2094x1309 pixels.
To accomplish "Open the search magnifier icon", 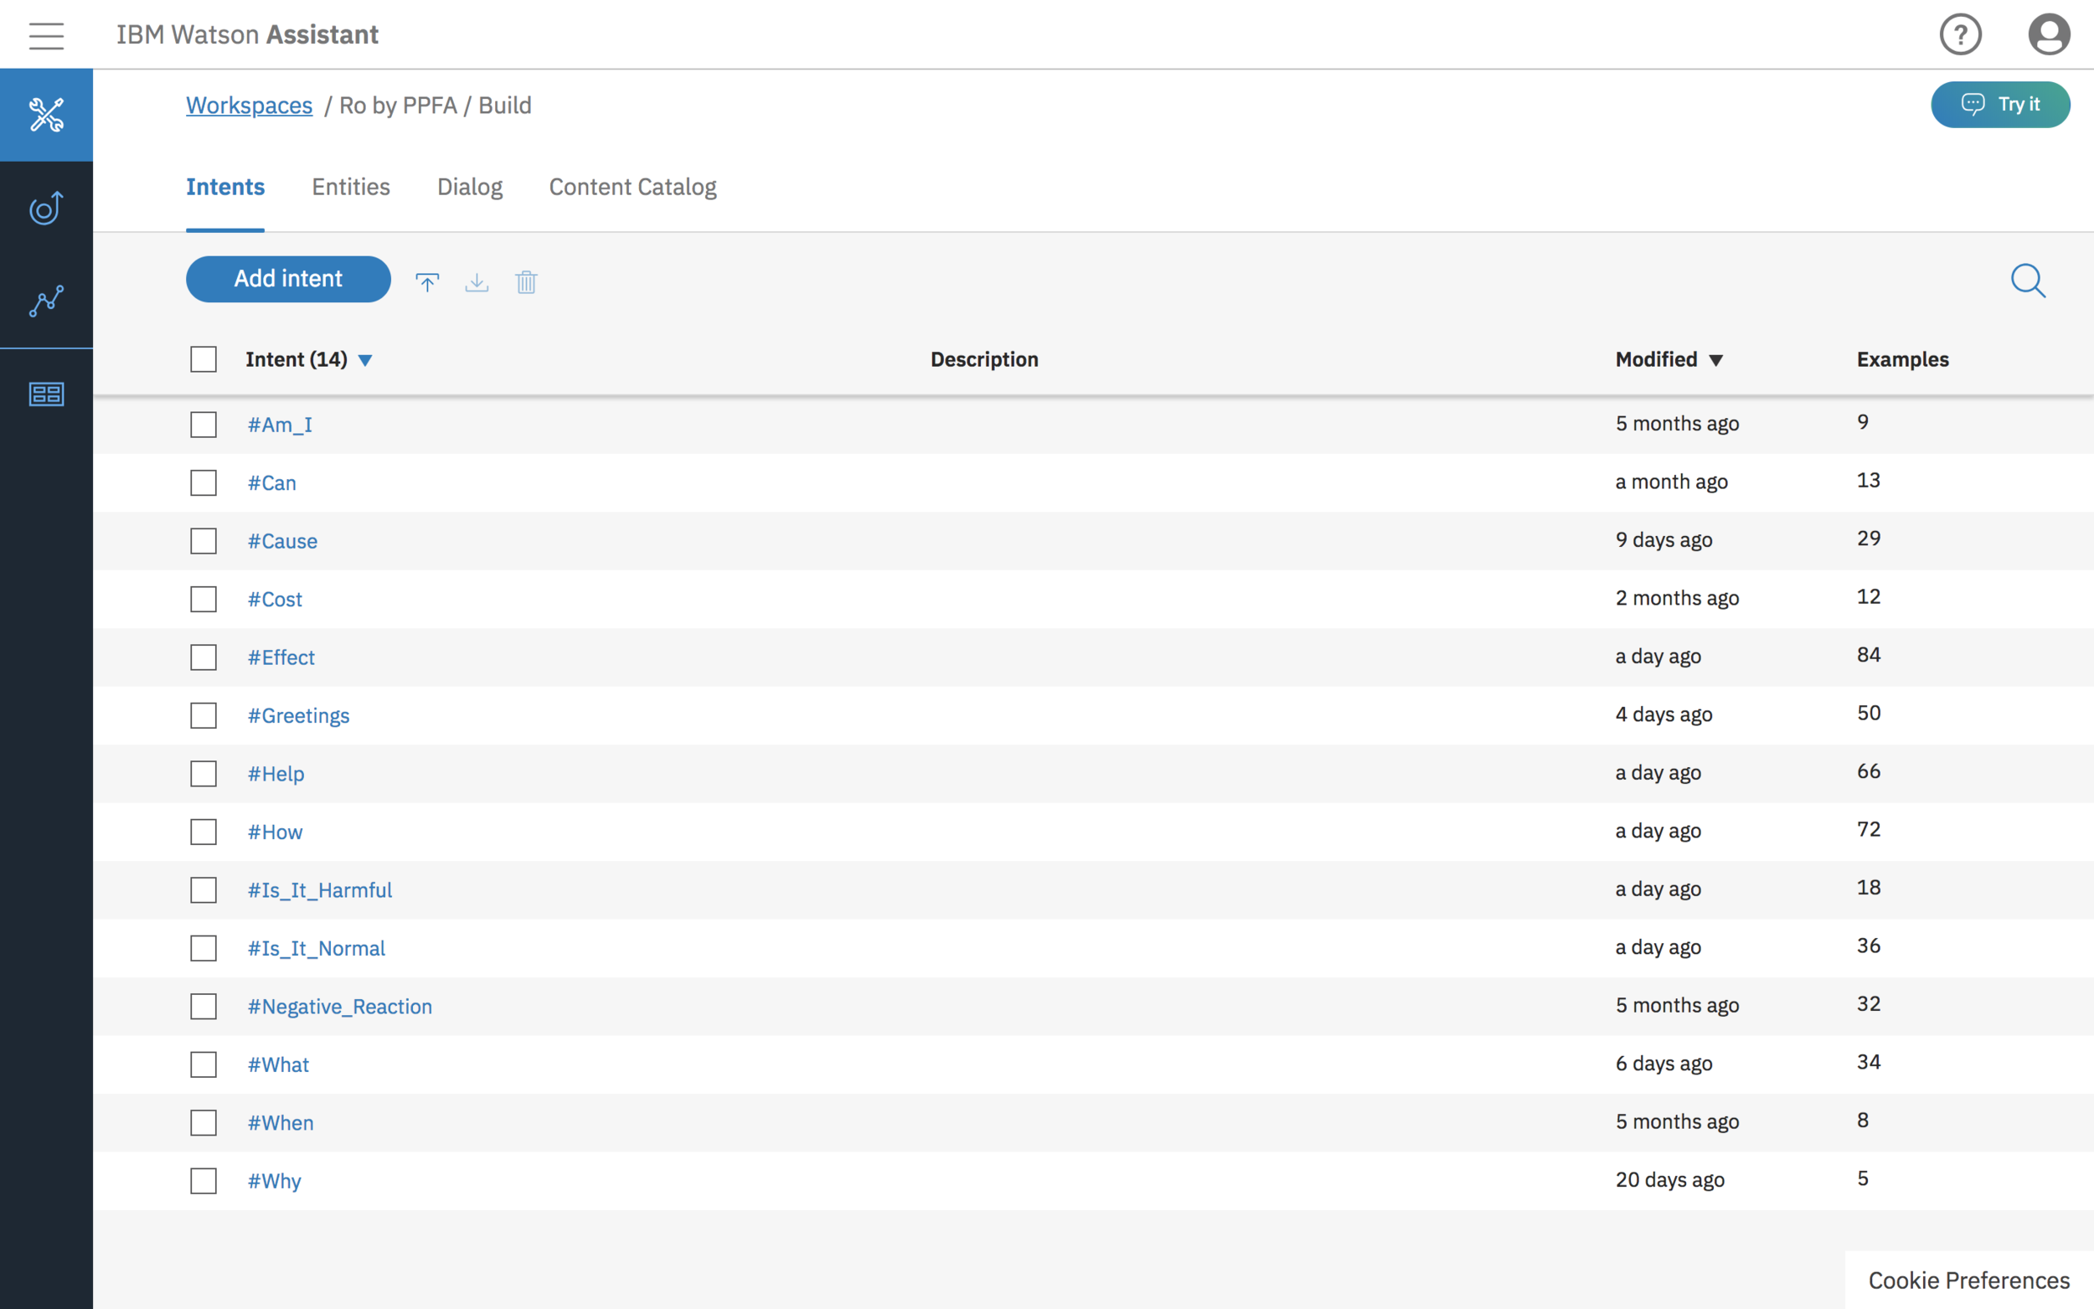I will tap(2027, 281).
